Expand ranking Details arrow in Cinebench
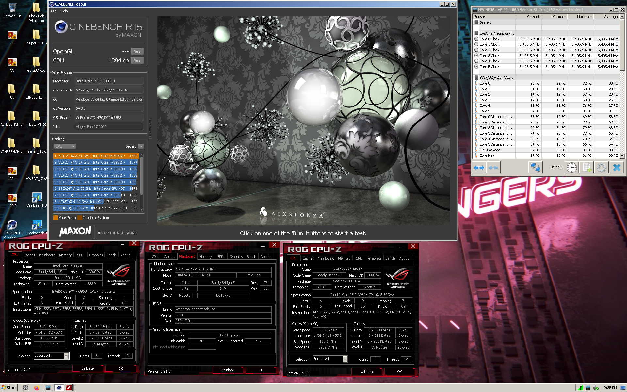Viewport: 627px width, 392px height. point(141,146)
